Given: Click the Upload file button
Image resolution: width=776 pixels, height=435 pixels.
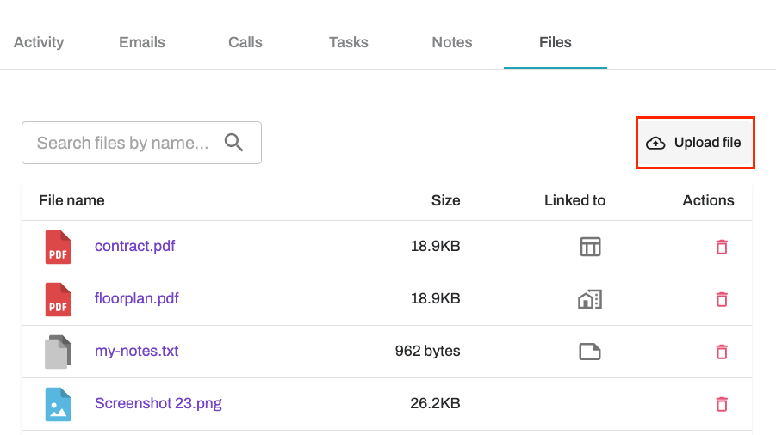Looking at the screenshot, I should coord(695,143).
